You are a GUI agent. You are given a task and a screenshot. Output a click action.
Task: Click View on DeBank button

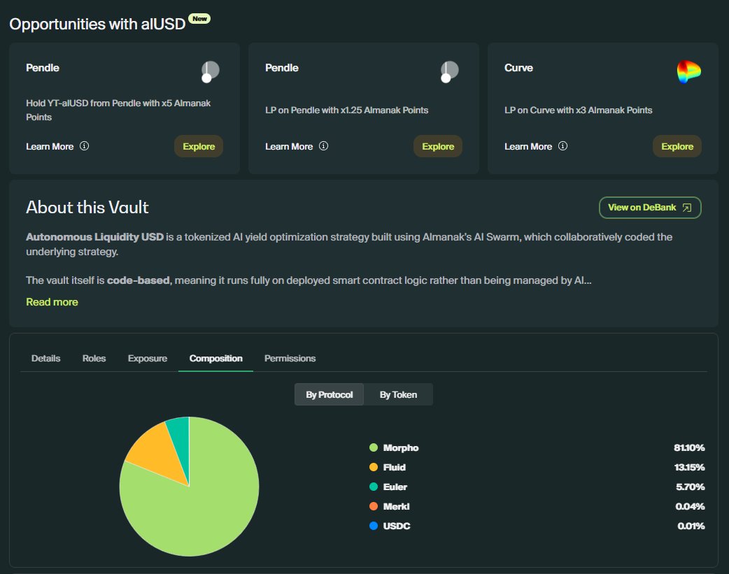[650, 208]
